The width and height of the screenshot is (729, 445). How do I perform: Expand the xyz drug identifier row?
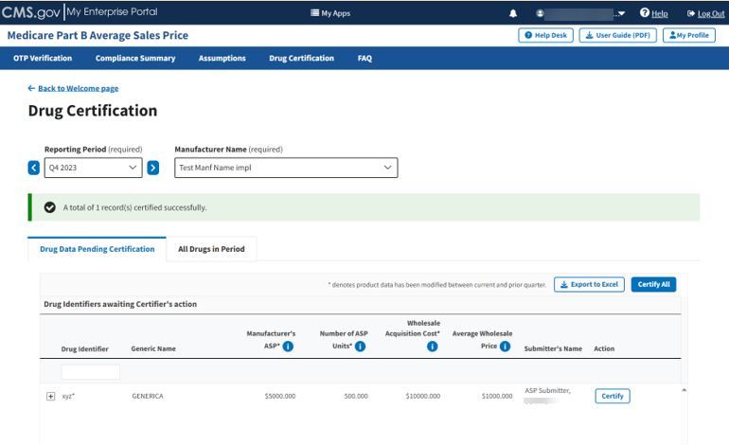[51, 396]
